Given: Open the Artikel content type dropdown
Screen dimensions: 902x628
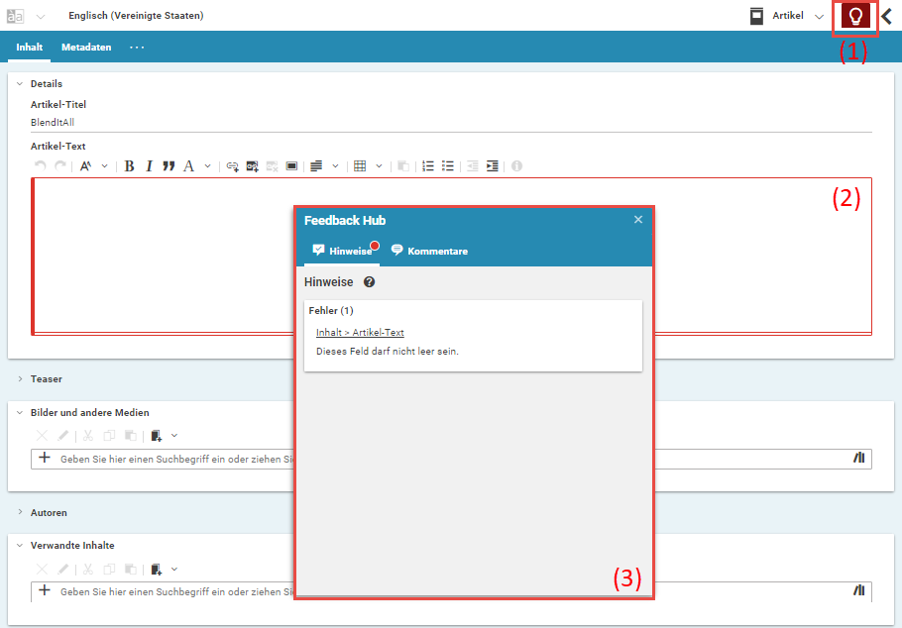Looking at the screenshot, I should point(819,16).
